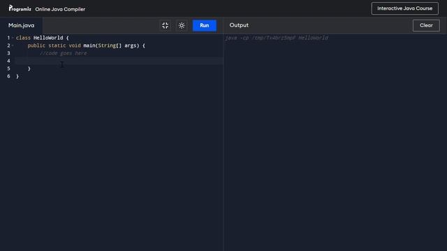Click the 'Output' panel heading
Viewport: 447px width, 251px height.
click(239, 25)
